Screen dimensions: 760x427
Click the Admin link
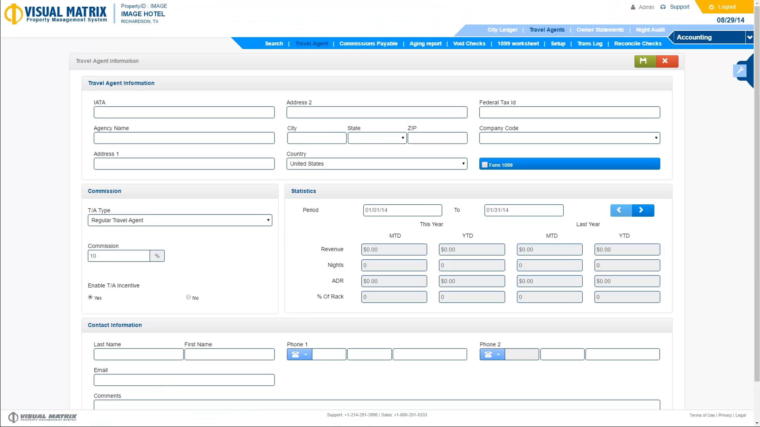click(646, 7)
